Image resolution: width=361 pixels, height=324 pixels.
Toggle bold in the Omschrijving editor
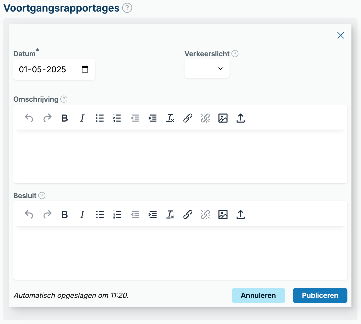(65, 118)
